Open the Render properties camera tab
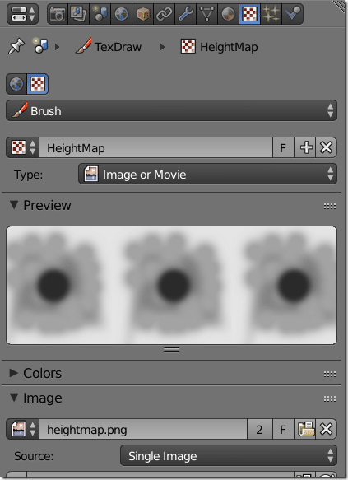348x480 pixels. [58, 14]
